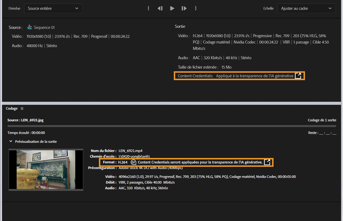Click 'Content Credentials seront appliquées' message

point(200,162)
